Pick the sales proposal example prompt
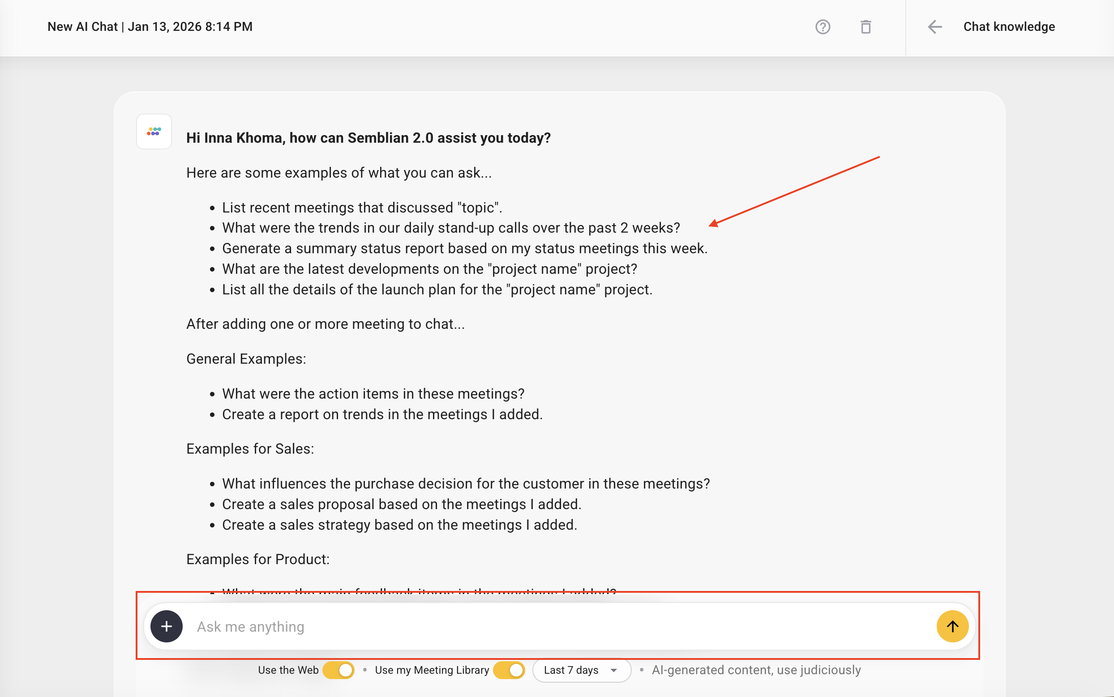The height and width of the screenshot is (697, 1114). [402, 504]
